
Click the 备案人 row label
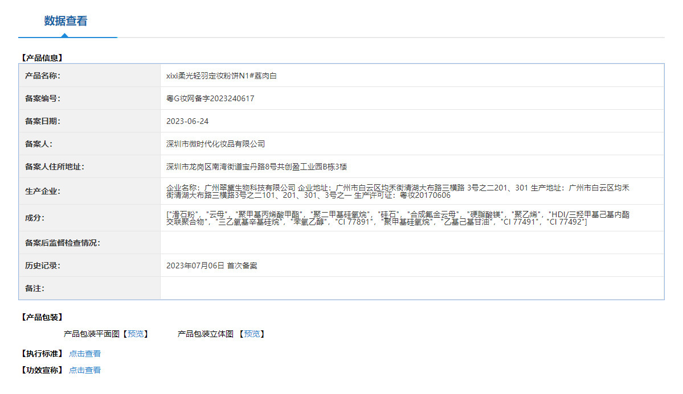(39, 143)
